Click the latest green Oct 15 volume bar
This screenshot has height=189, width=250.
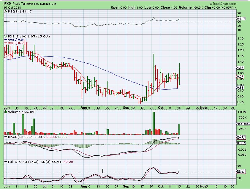click(x=179, y=129)
